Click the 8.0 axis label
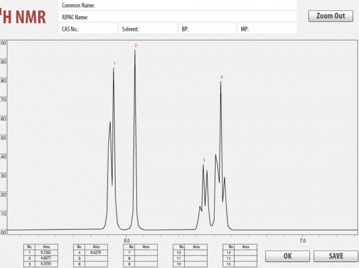This screenshot has height=268, width=359. [x=126, y=240]
